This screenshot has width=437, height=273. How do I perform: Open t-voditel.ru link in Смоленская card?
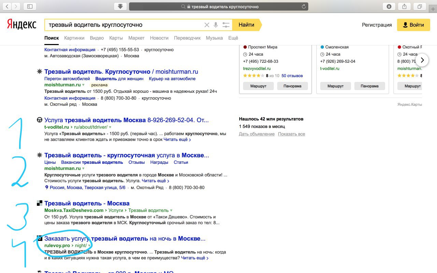tap(330, 69)
